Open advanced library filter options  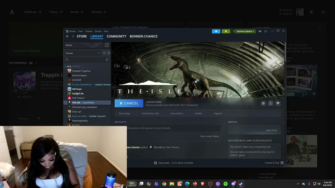pyautogui.click(x=107, y=60)
